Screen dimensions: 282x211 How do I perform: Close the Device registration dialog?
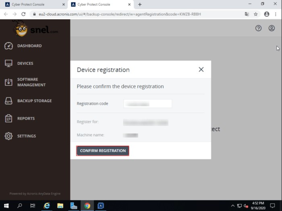(x=201, y=70)
